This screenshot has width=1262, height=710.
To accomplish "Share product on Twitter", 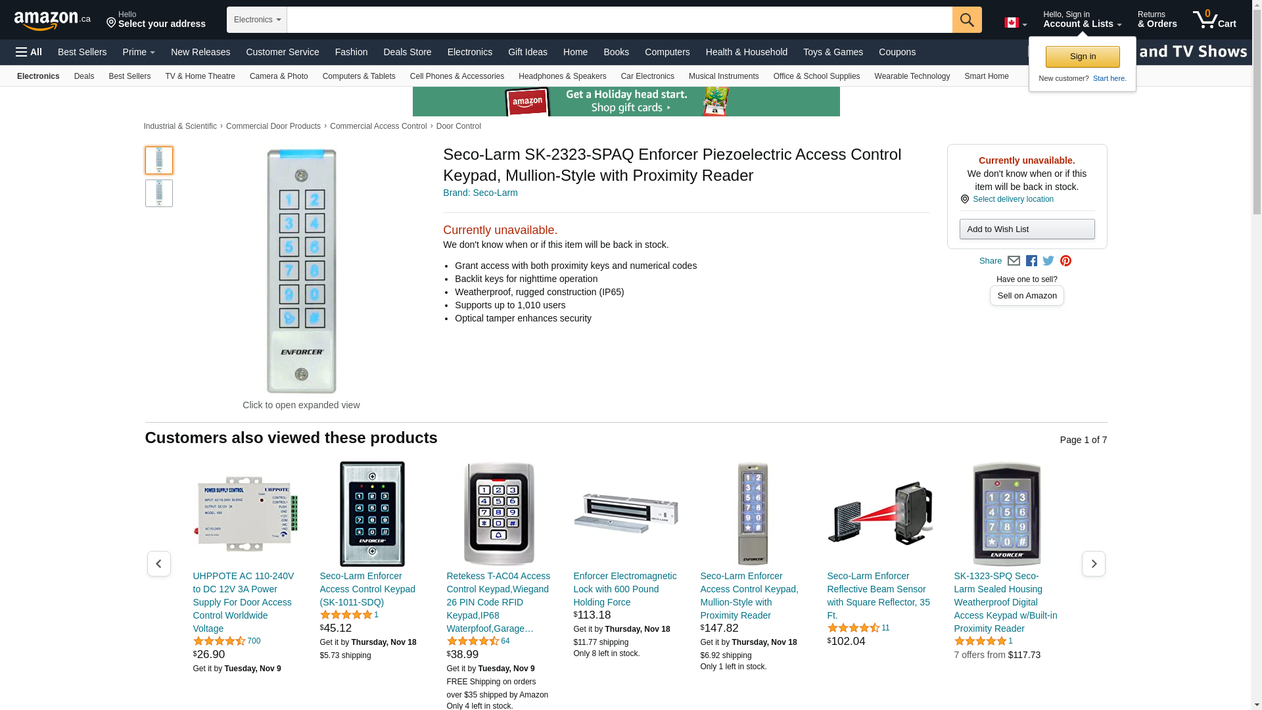I will (1048, 261).
